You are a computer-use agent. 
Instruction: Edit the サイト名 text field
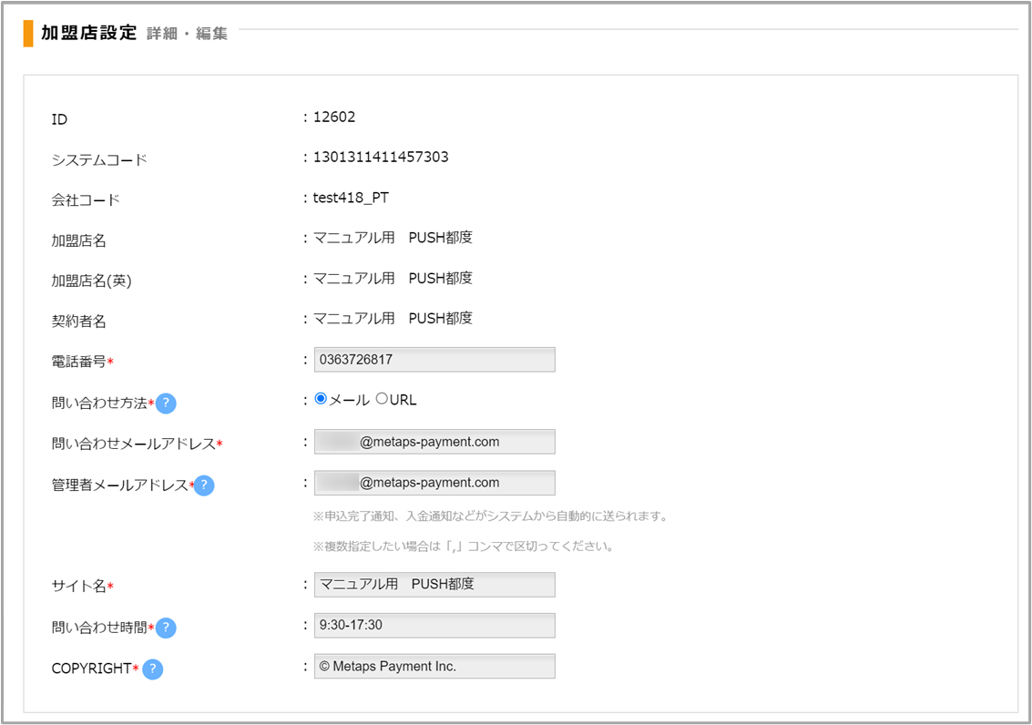pyautogui.click(x=434, y=585)
